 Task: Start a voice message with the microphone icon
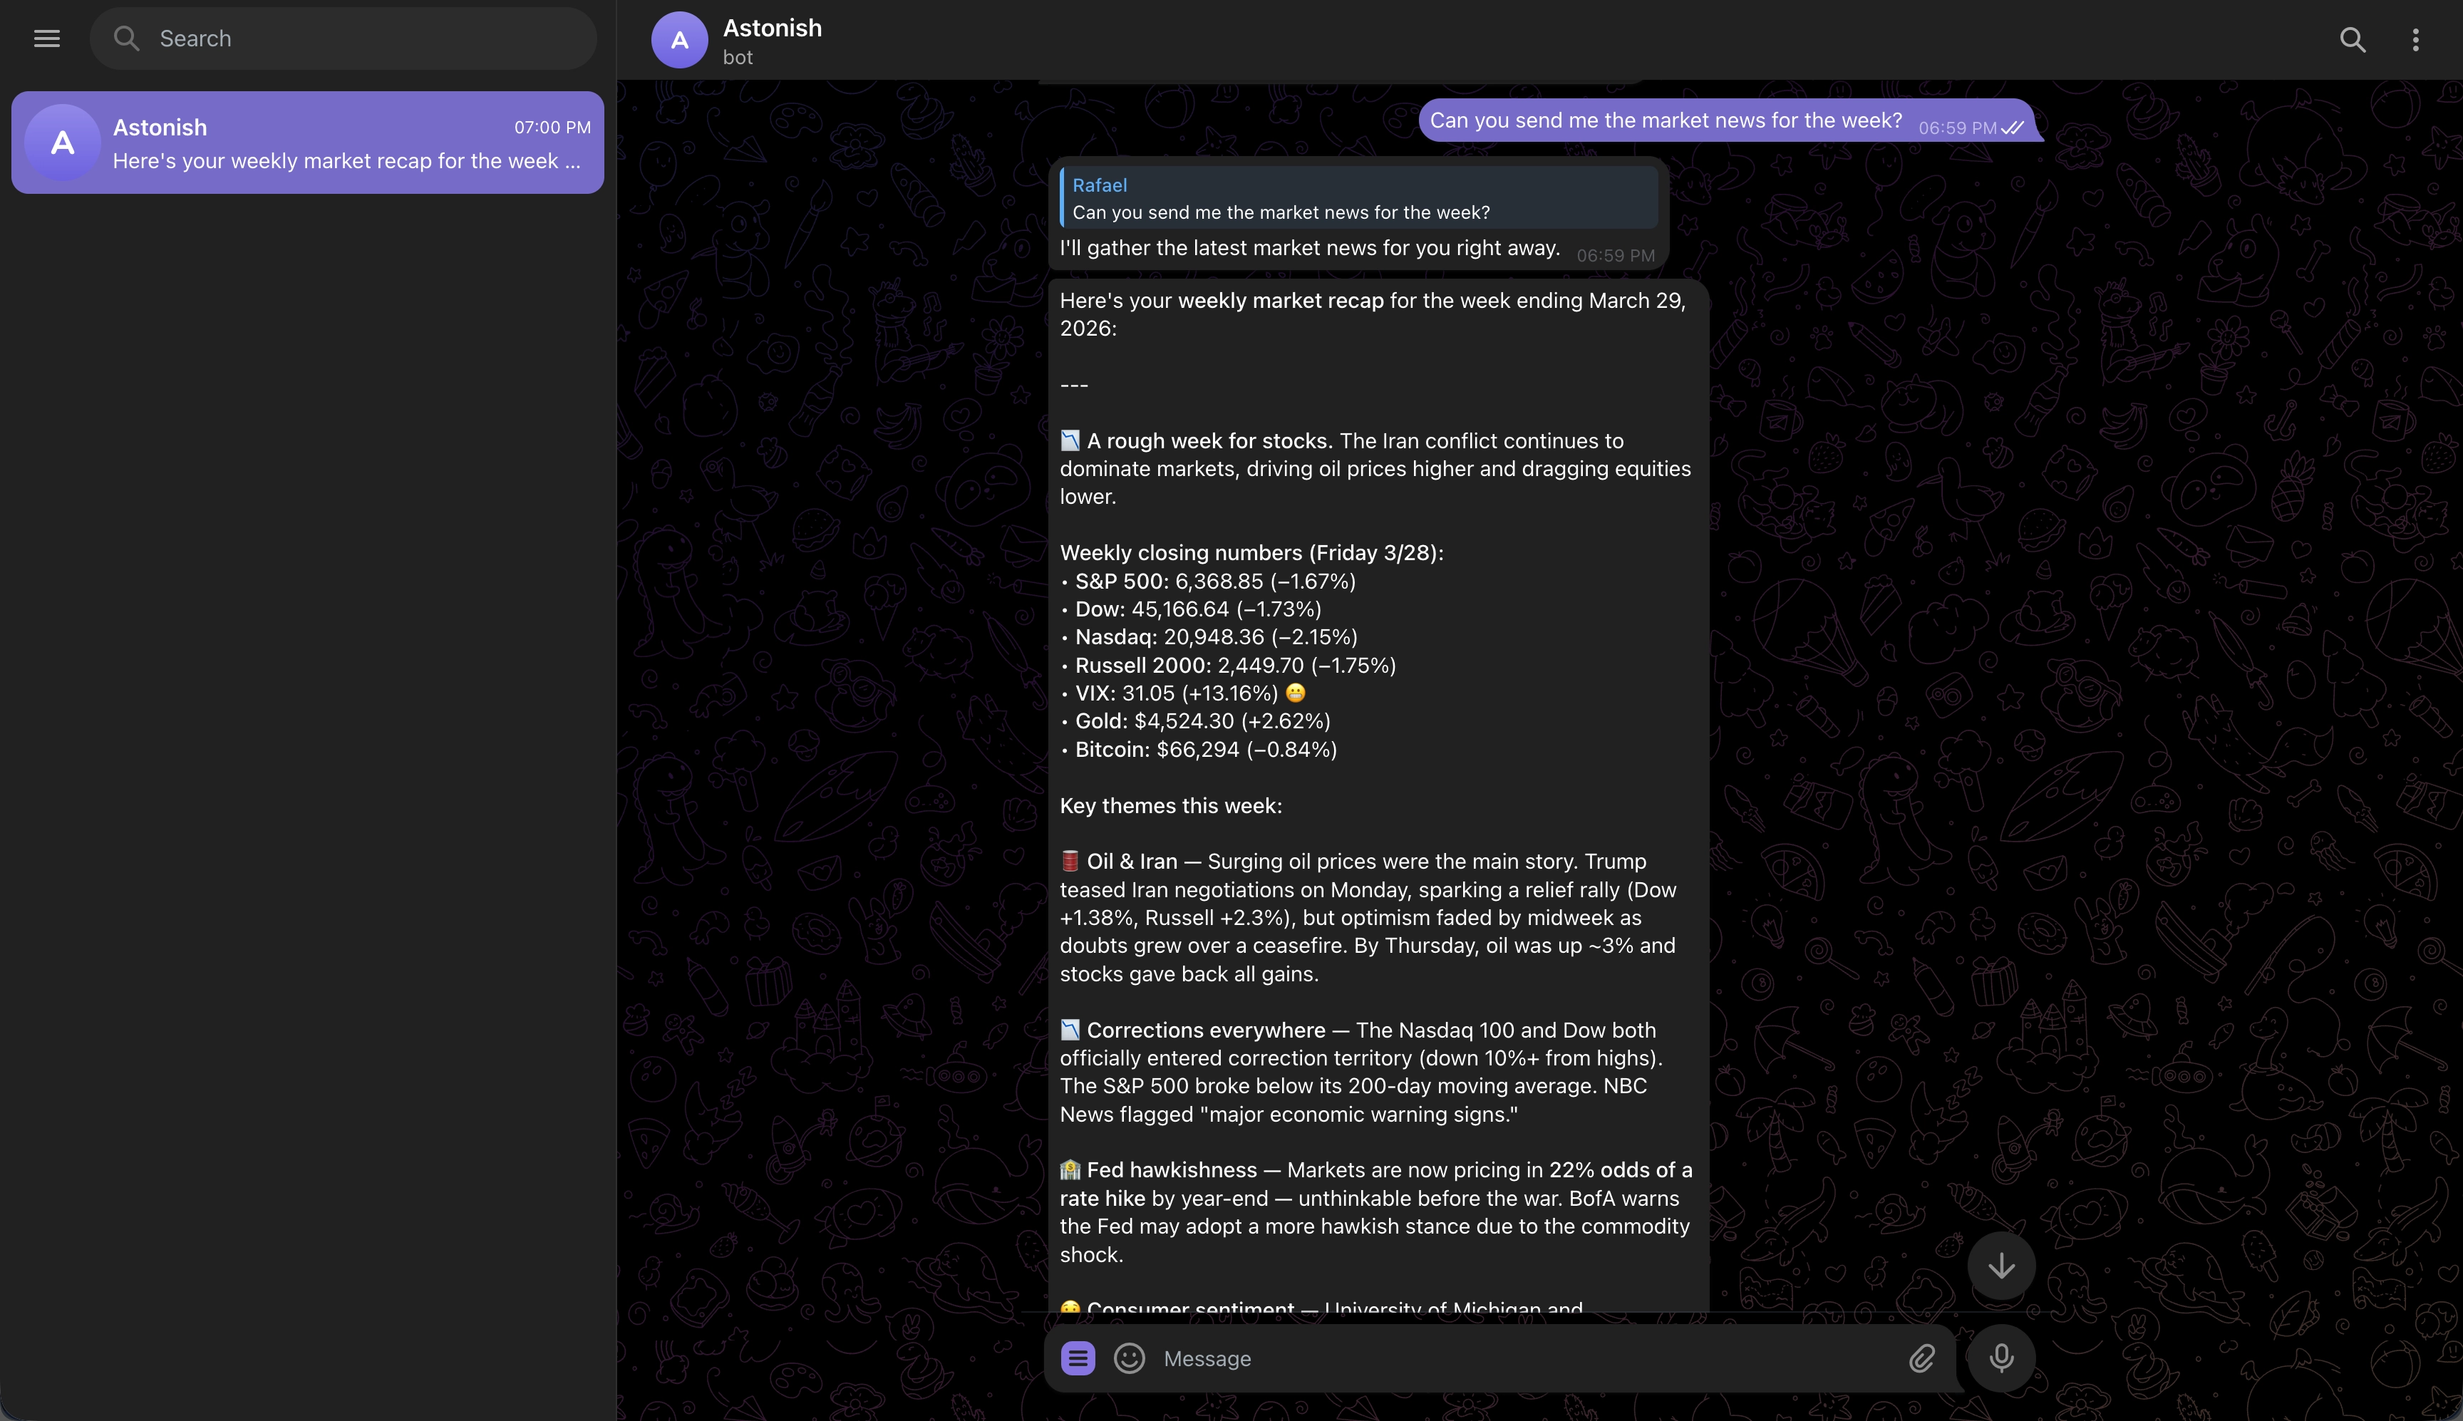point(2000,1358)
